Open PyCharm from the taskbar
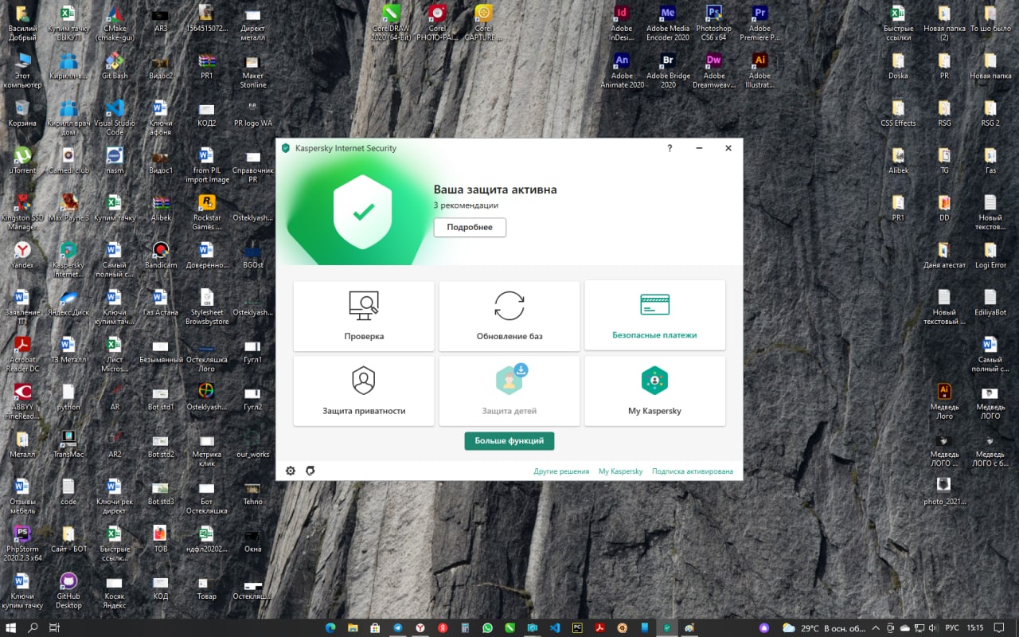 pos(577,627)
